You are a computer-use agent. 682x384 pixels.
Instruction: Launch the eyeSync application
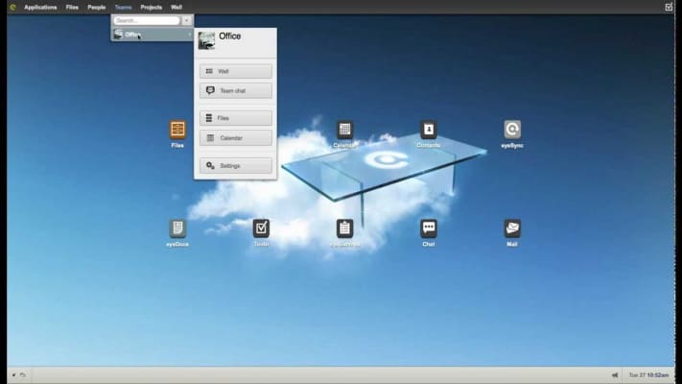point(512,130)
